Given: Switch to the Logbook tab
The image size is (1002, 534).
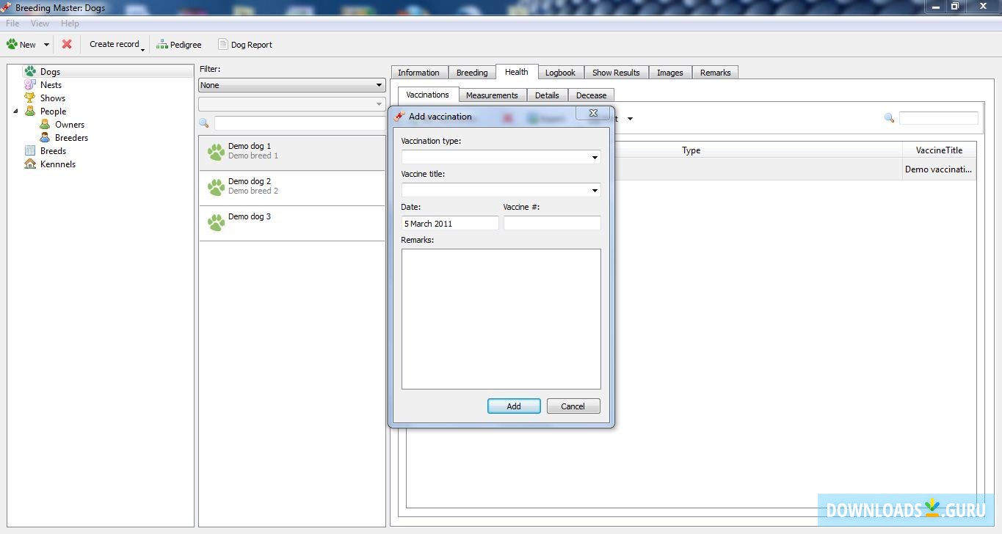Looking at the screenshot, I should click(x=560, y=73).
